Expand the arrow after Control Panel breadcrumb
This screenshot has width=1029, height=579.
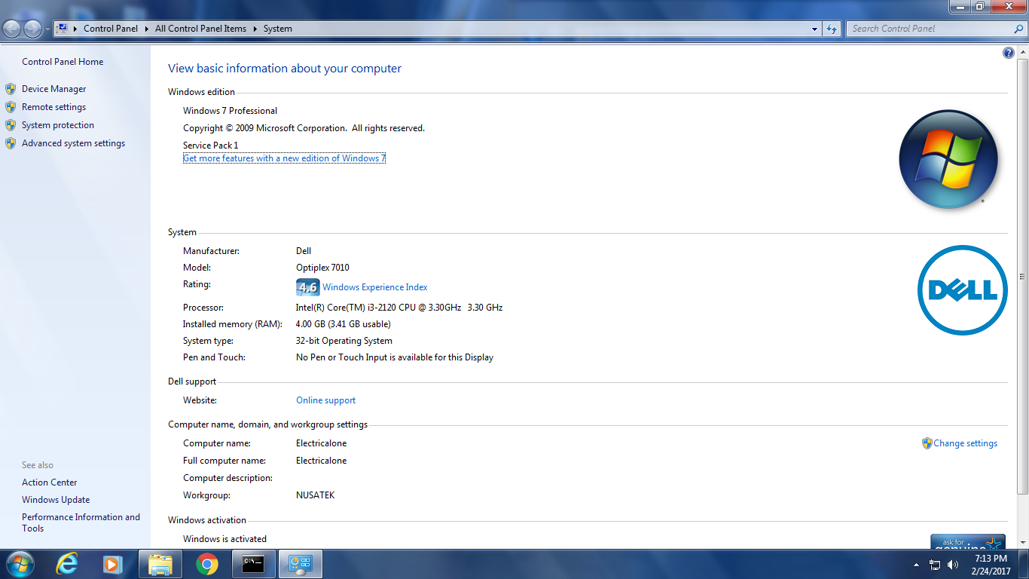[x=146, y=29]
